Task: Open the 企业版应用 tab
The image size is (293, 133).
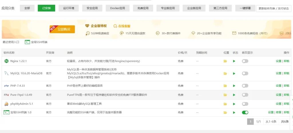Action: (x=194, y=8)
